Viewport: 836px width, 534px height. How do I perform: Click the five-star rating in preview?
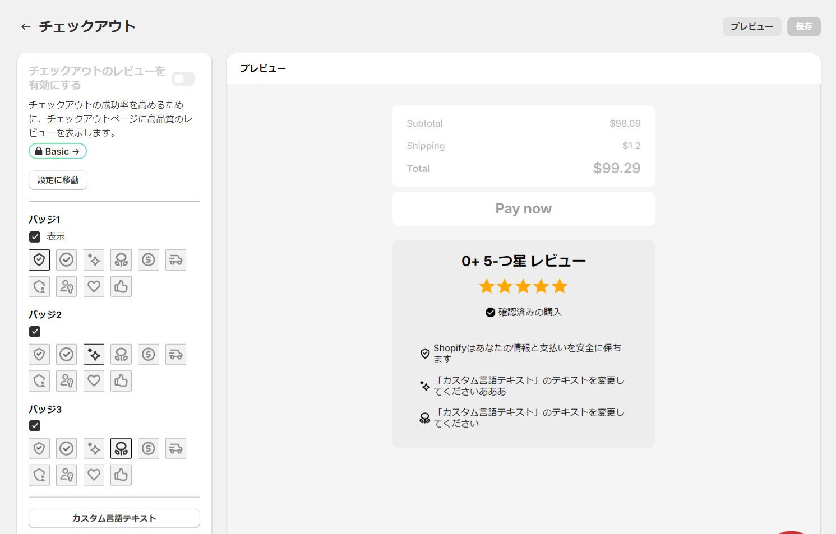[x=523, y=287]
